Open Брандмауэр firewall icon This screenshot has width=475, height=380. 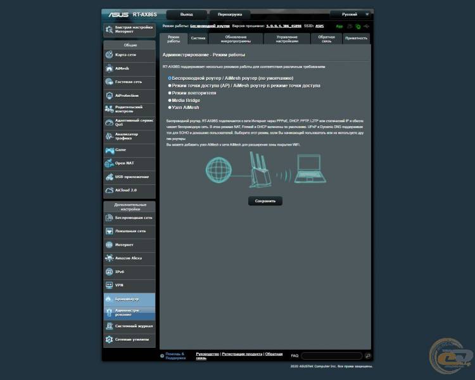pyautogui.click(x=108, y=299)
